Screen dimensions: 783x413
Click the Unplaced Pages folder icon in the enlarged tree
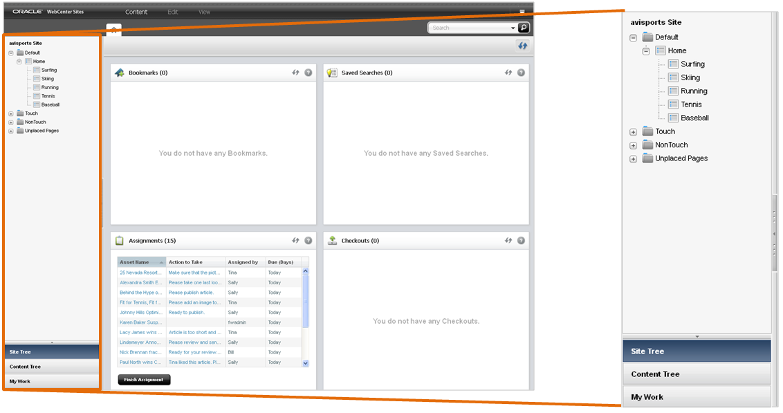647,158
